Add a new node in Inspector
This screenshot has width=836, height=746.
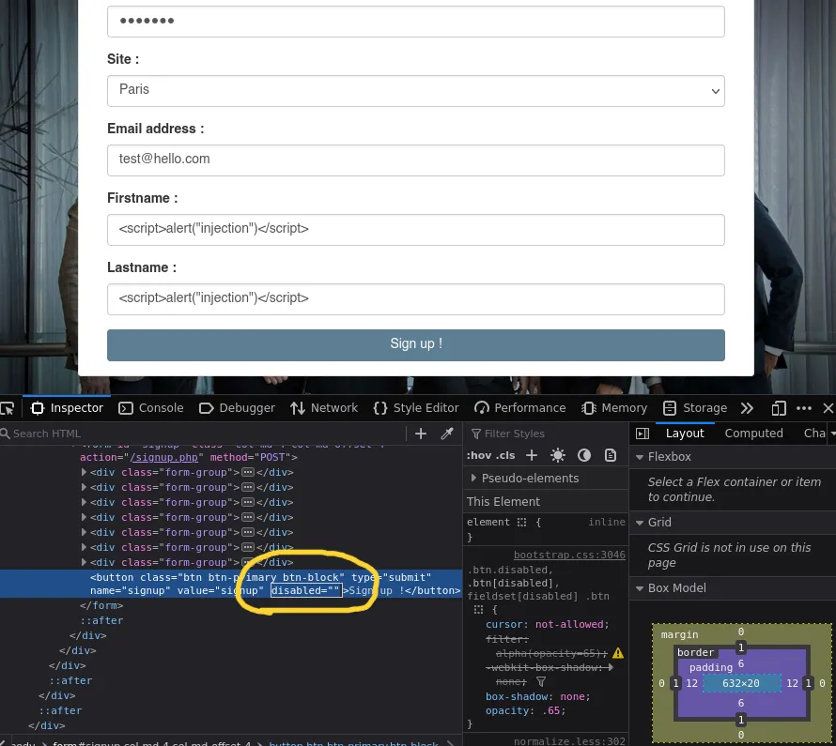click(421, 434)
